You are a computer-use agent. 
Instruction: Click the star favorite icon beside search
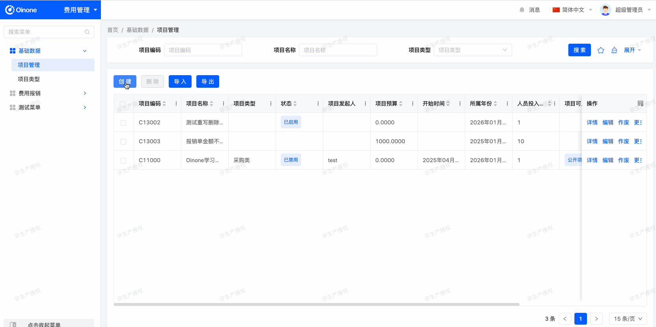point(600,50)
